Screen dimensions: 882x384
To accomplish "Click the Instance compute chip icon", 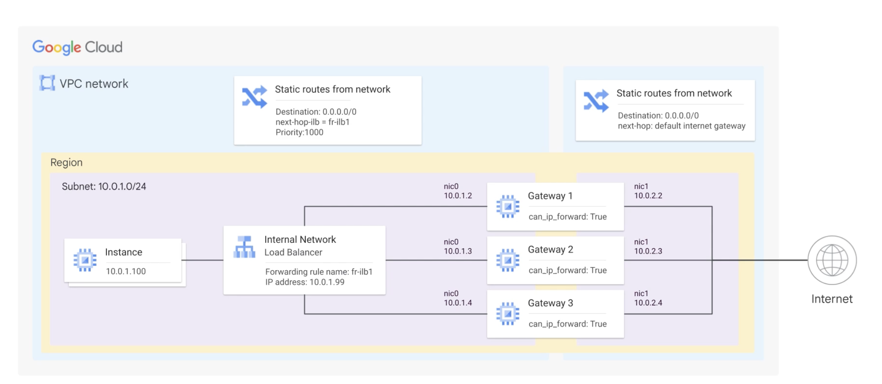I will [85, 260].
